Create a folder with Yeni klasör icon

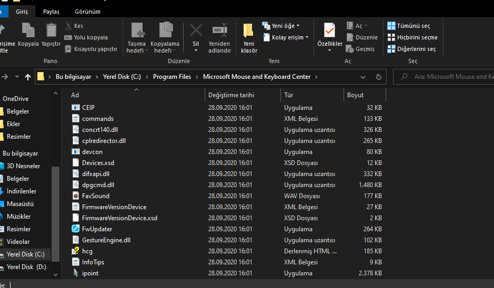tap(249, 31)
